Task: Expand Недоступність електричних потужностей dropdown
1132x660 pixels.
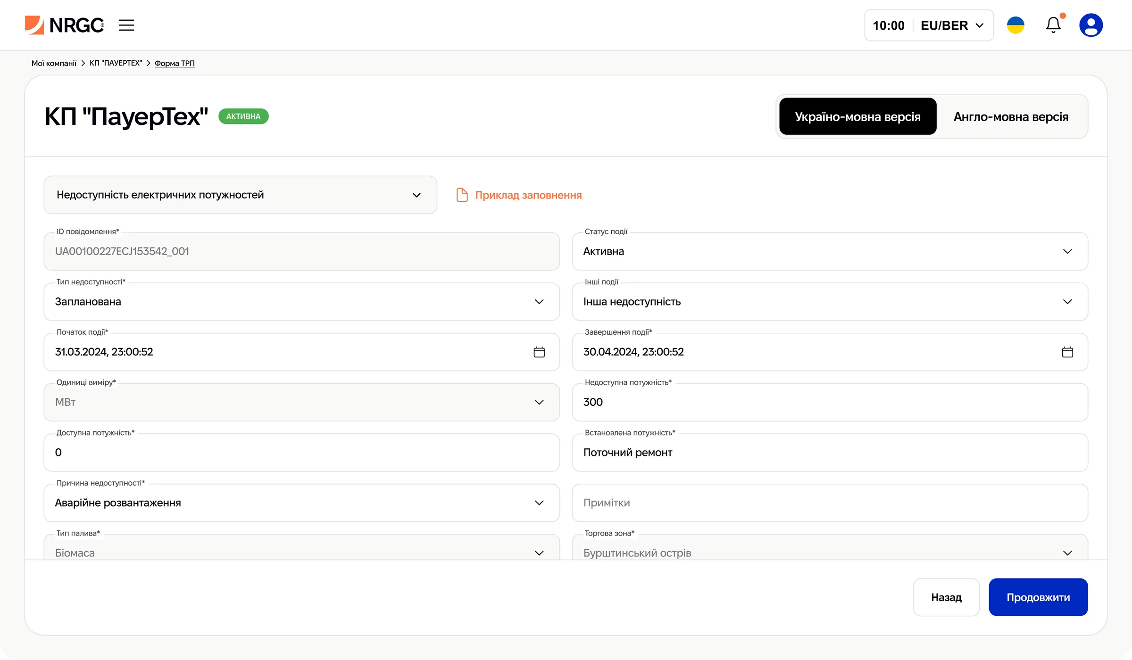Action: point(241,195)
